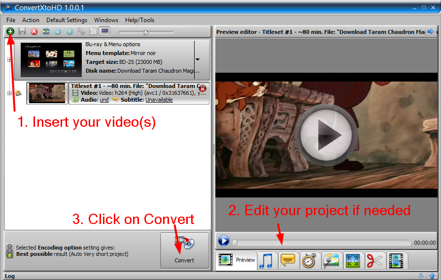Select the Titleset #1 video thumbnail
Screen dimensions: 441x280
point(47,93)
